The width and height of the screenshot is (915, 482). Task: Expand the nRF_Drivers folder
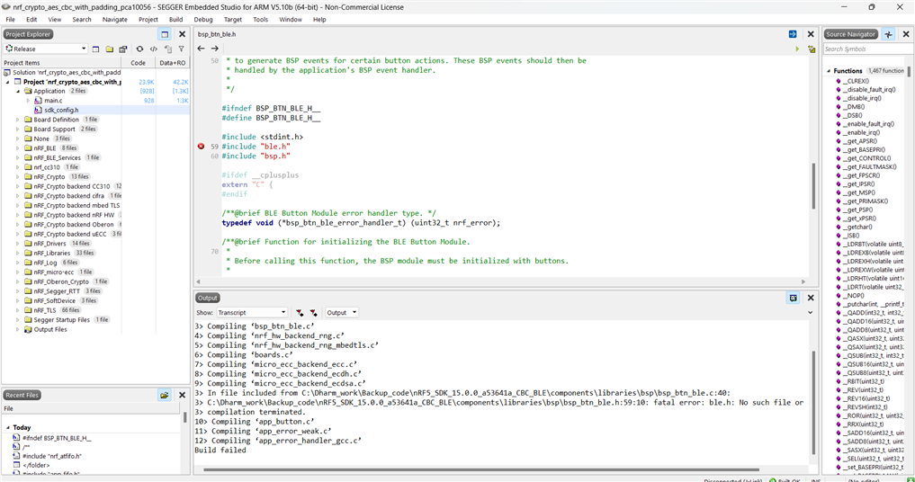18,244
